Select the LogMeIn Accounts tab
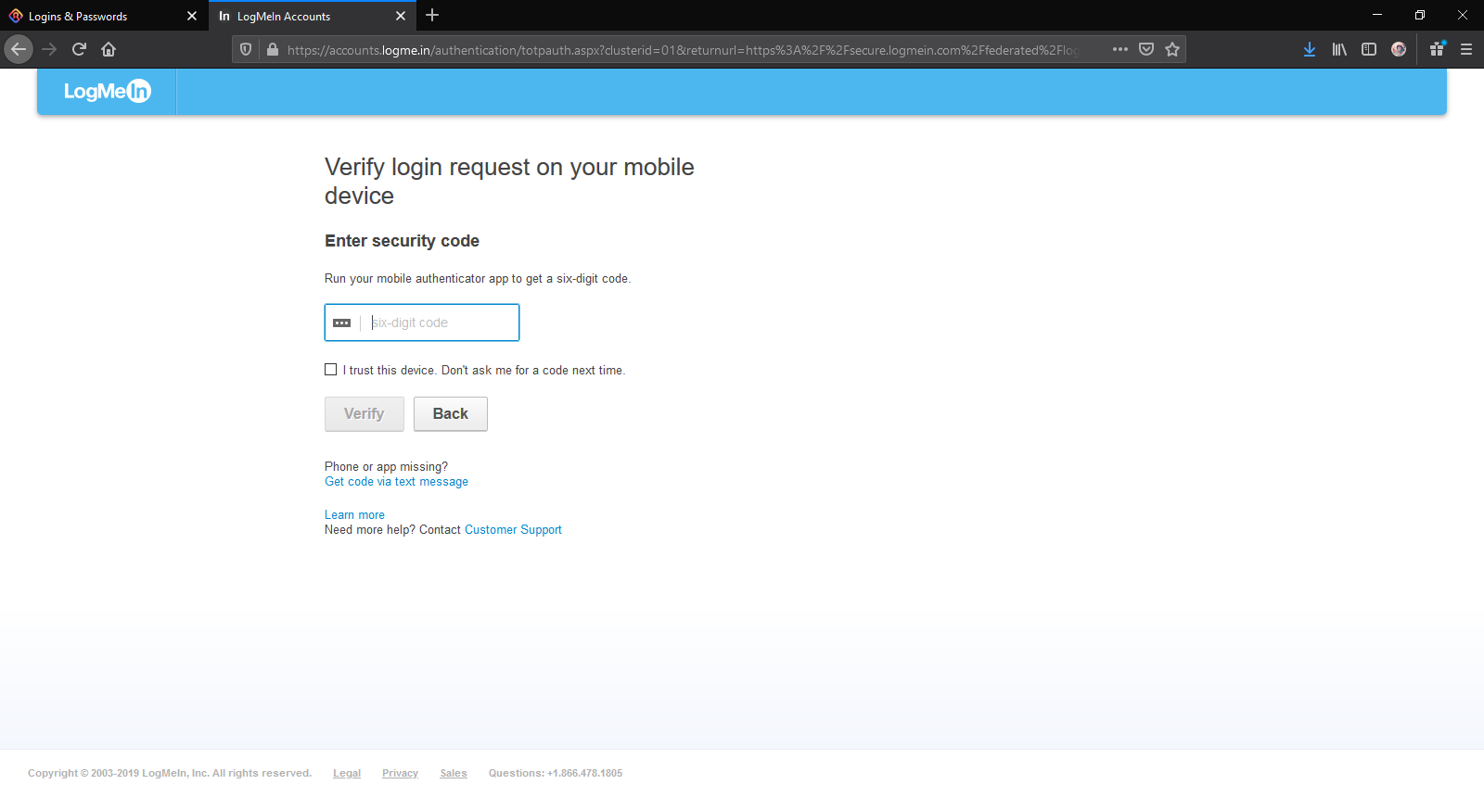1484x797 pixels. [311, 16]
